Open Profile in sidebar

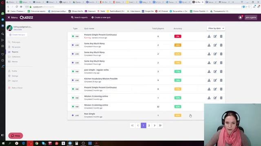(x=13, y=71)
